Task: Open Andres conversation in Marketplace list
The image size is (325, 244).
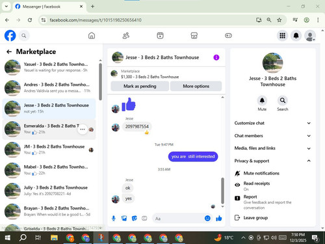Action: [x=49, y=88]
